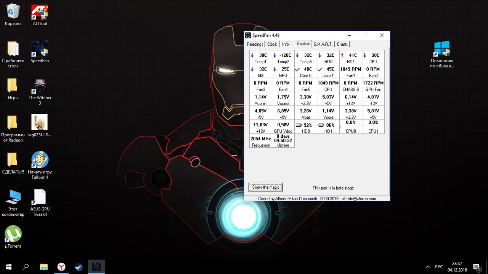This screenshot has height=274, width=488.
Task: Open the ATITool desktop shortcut
Action: 40,13
